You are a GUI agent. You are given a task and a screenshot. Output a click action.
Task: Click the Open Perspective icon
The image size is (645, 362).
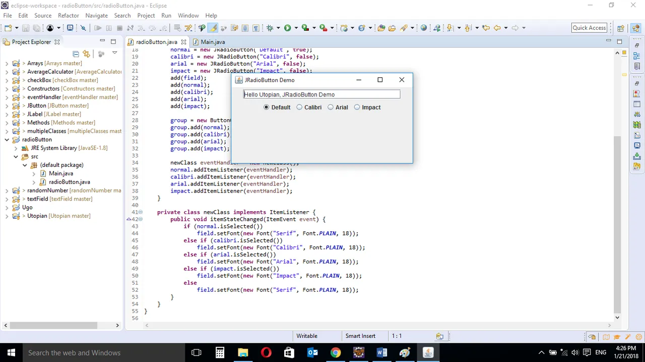click(621, 28)
